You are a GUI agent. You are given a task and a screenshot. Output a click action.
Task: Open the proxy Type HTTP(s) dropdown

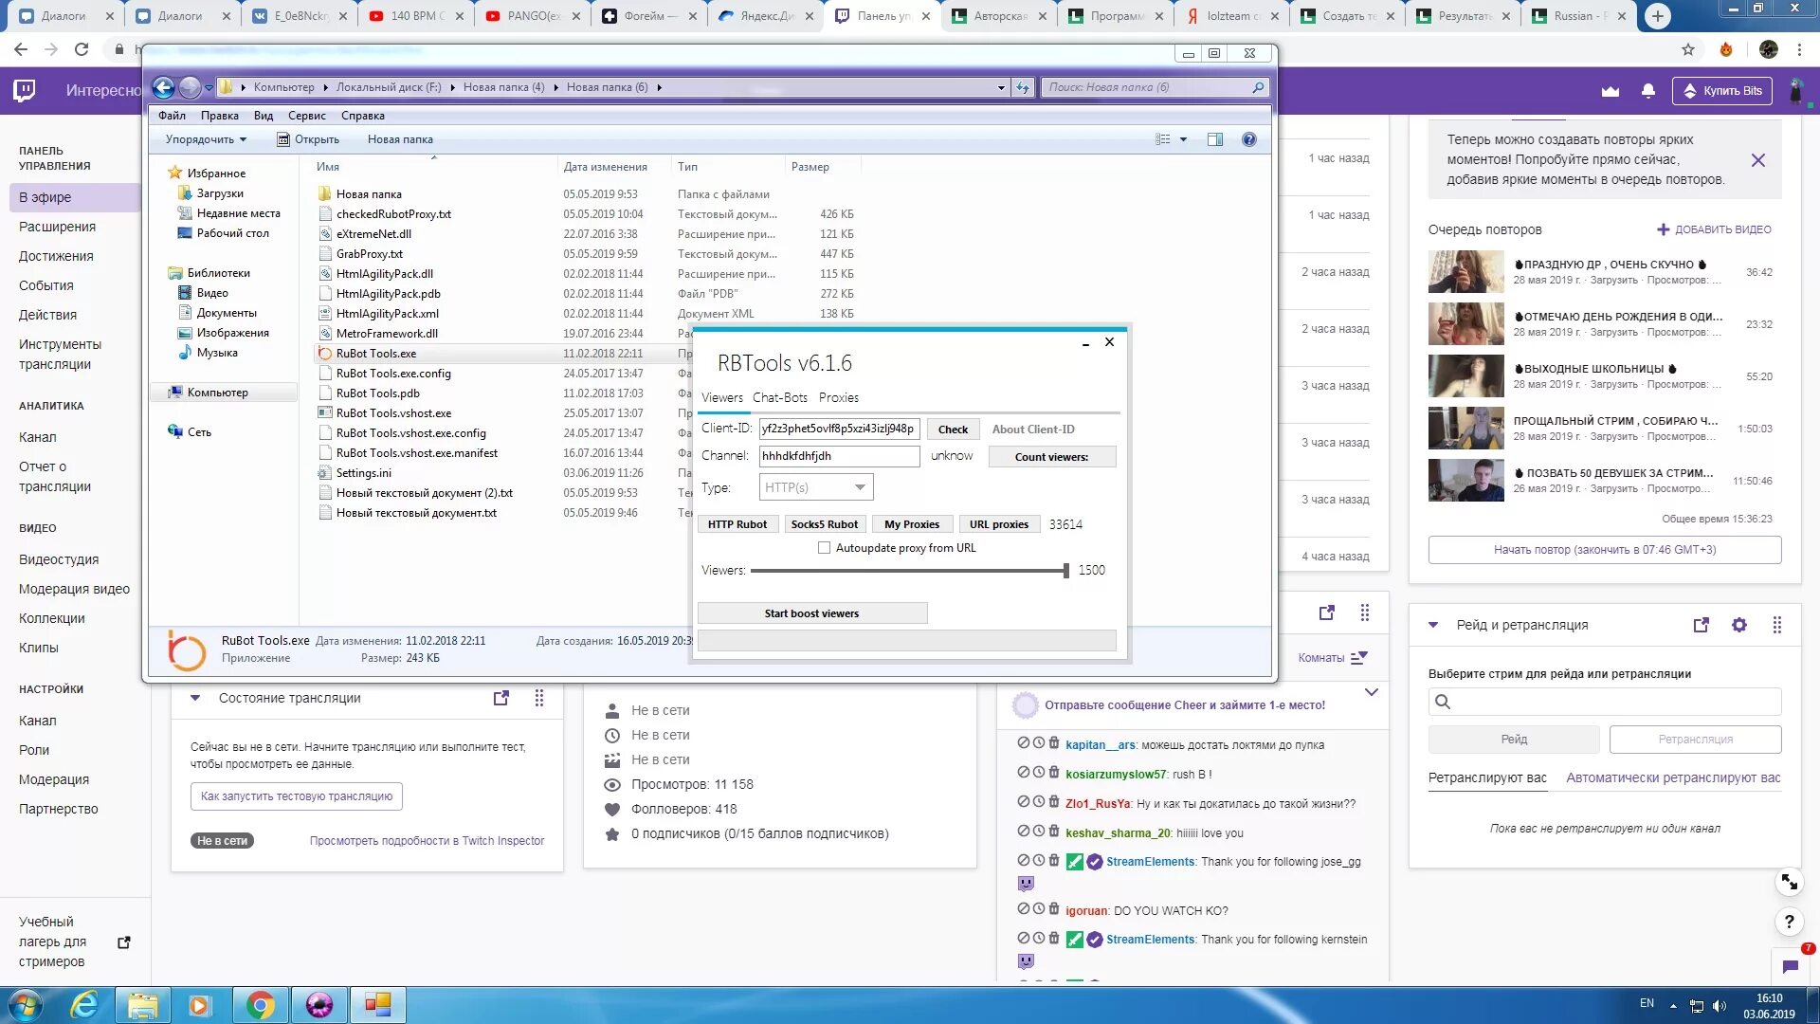816,487
